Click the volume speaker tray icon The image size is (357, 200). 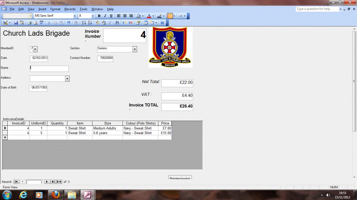pyautogui.click(x=328, y=195)
